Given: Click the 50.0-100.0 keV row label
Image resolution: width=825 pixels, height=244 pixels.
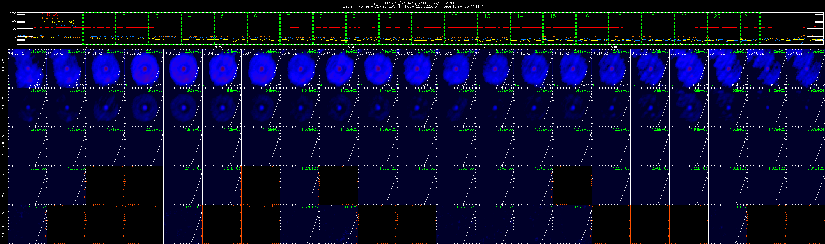Looking at the screenshot, I should pyautogui.click(x=3, y=224).
